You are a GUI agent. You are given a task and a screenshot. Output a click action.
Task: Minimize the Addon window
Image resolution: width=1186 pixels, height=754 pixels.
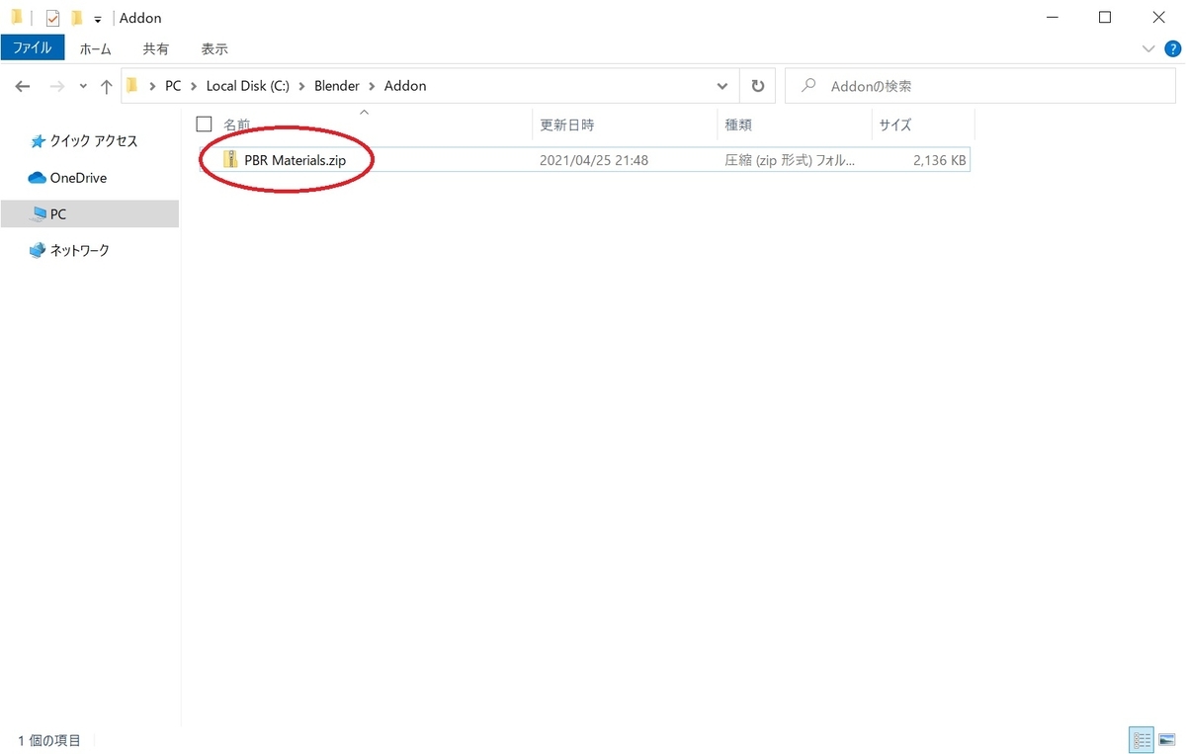tap(1051, 17)
